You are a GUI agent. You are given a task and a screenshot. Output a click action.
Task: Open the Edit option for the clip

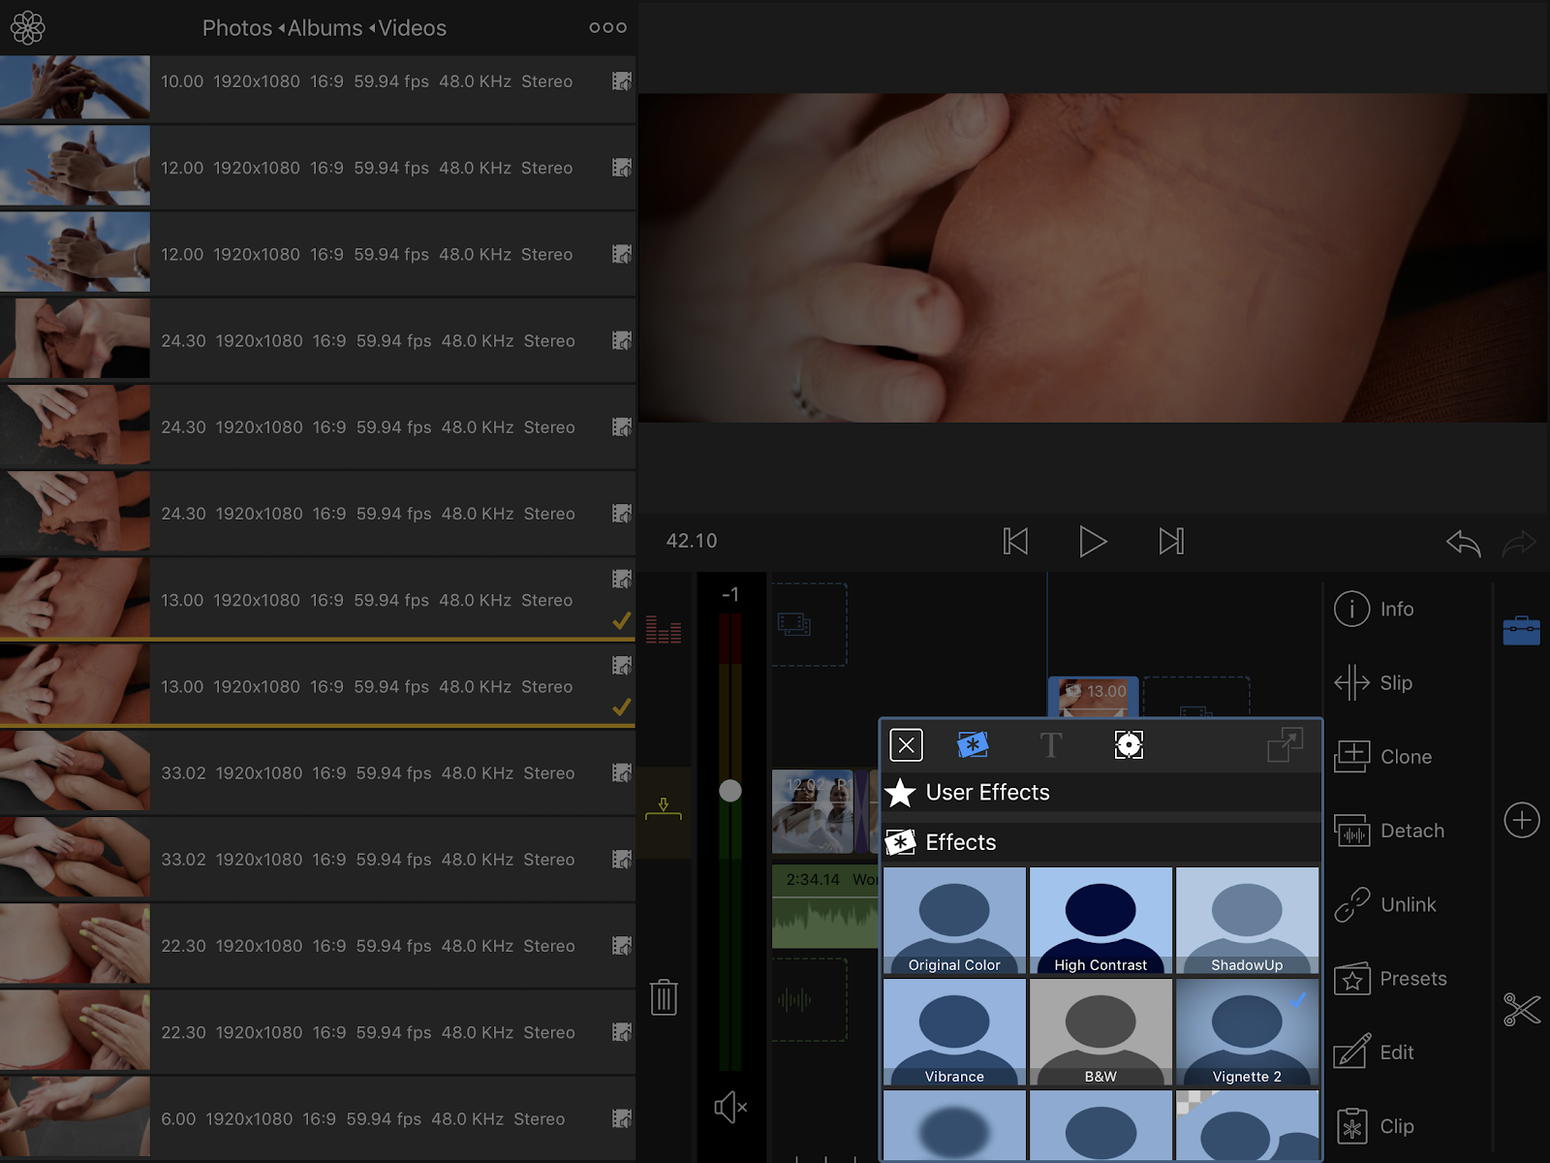(1374, 1053)
